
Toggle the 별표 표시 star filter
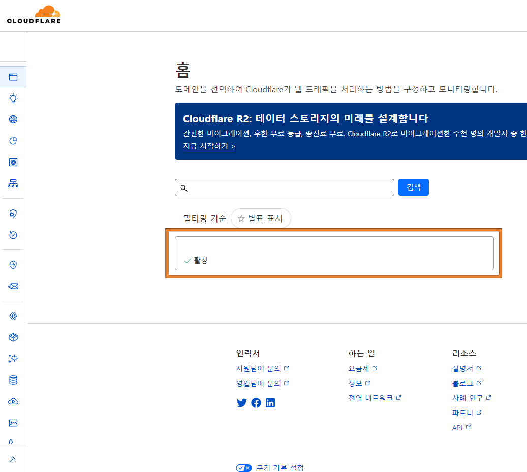pos(261,218)
